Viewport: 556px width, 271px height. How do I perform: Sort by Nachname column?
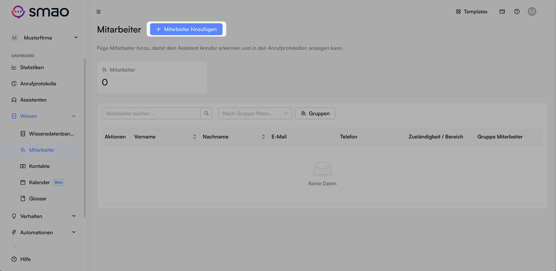tap(234, 137)
